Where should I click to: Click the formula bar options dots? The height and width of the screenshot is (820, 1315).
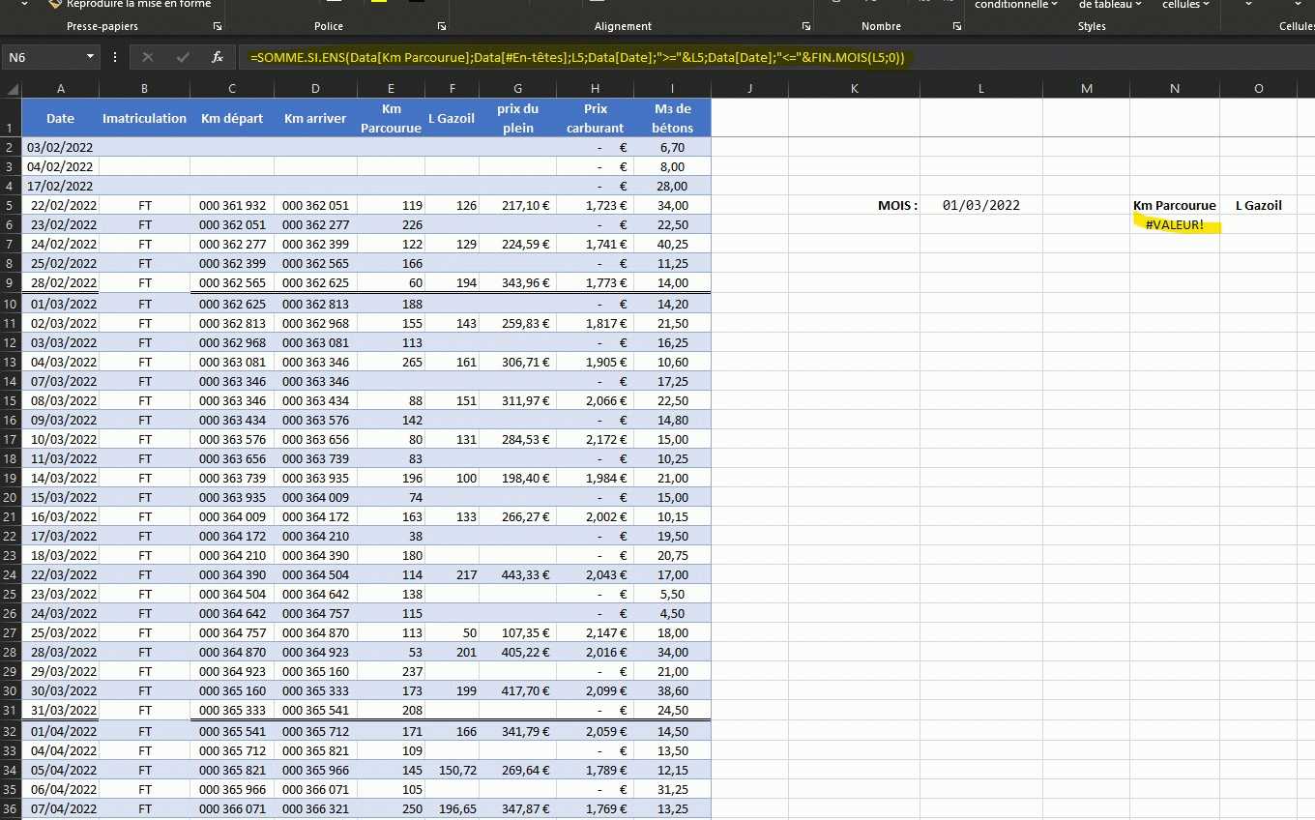click(116, 57)
